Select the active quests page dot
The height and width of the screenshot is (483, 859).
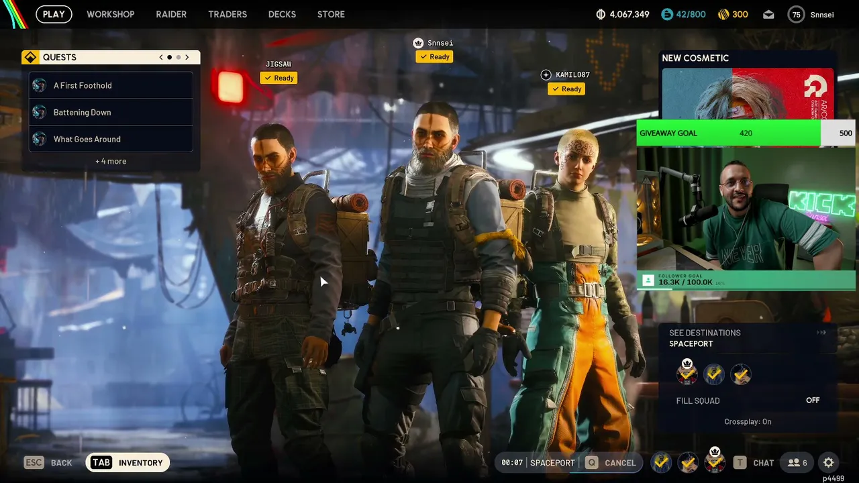pos(169,58)
